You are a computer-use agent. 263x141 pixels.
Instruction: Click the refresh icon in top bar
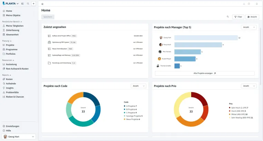tap(249, 4)
